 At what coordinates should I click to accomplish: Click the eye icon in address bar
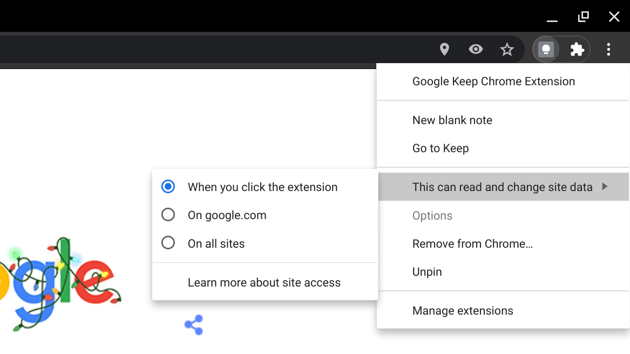pos(476,50)
